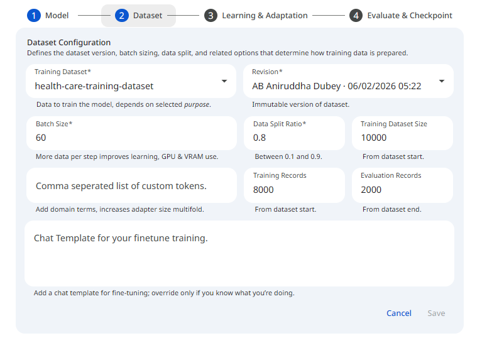Click the Training Dataset Size field
Image resolution: width=487 pixels, height=343 pixels.
coord(402,138)
